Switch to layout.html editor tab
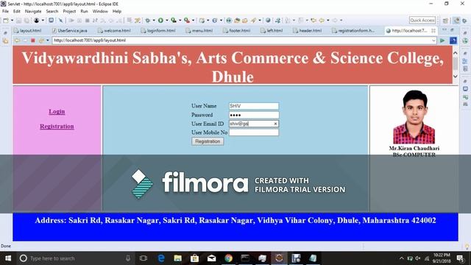Viewport: 471px width, 265px height. tap(28, 31)
